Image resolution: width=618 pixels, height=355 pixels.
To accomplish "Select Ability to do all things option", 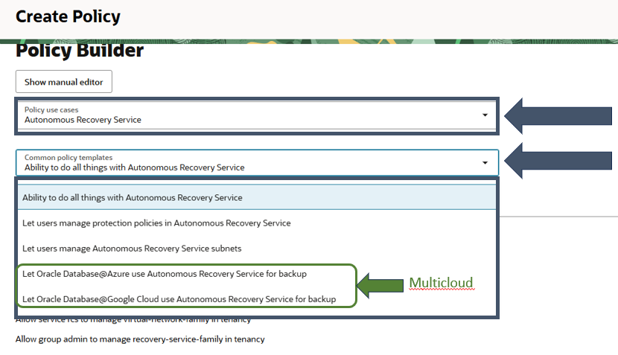I will pos(257,197).
